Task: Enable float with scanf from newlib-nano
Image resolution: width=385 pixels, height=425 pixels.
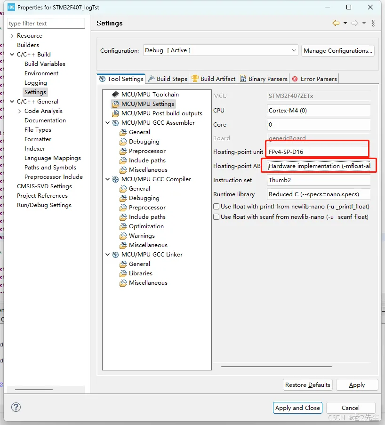Action: 216,217
